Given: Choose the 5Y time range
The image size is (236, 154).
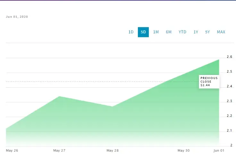Looking at the screenshot, I should click(207, 32).
